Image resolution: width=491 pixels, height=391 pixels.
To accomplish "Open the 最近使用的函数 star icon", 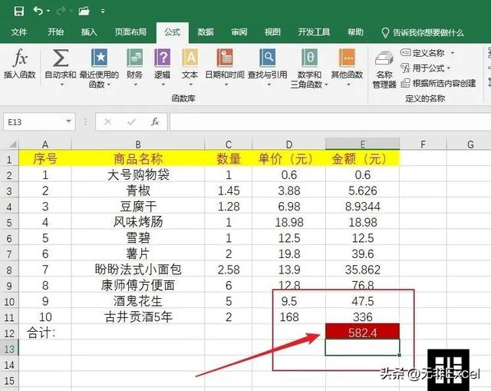I will [100, 58].
